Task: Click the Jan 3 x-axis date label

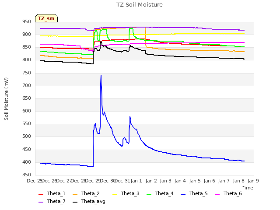Action: [x=165, y=181]
